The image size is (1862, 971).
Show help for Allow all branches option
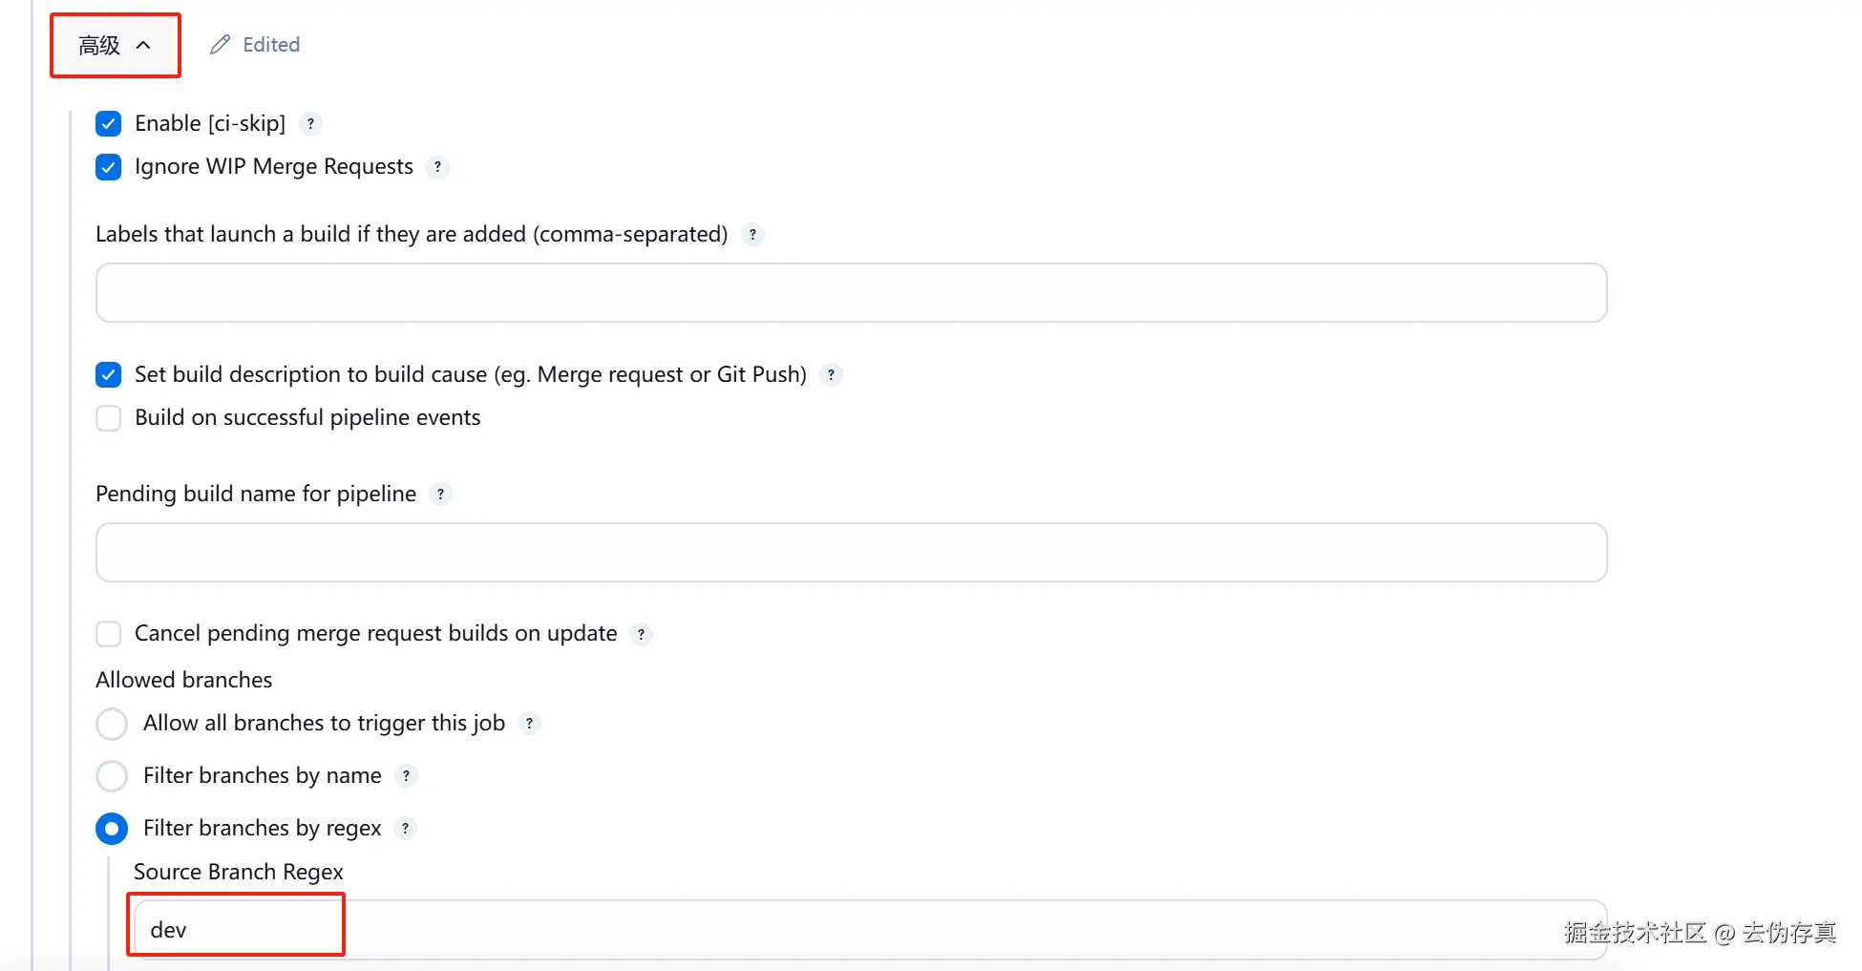click(529, 724)
